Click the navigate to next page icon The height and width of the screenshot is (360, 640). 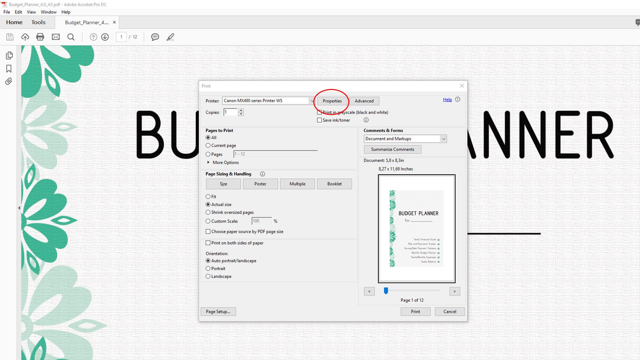pyautogui.click(x=105, y=37)
